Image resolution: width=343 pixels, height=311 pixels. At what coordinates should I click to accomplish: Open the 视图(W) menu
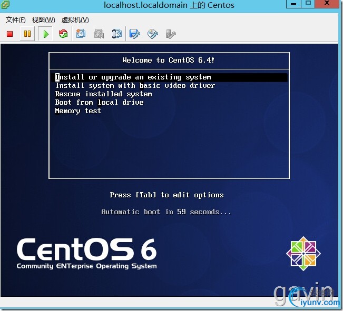(43, 20)
